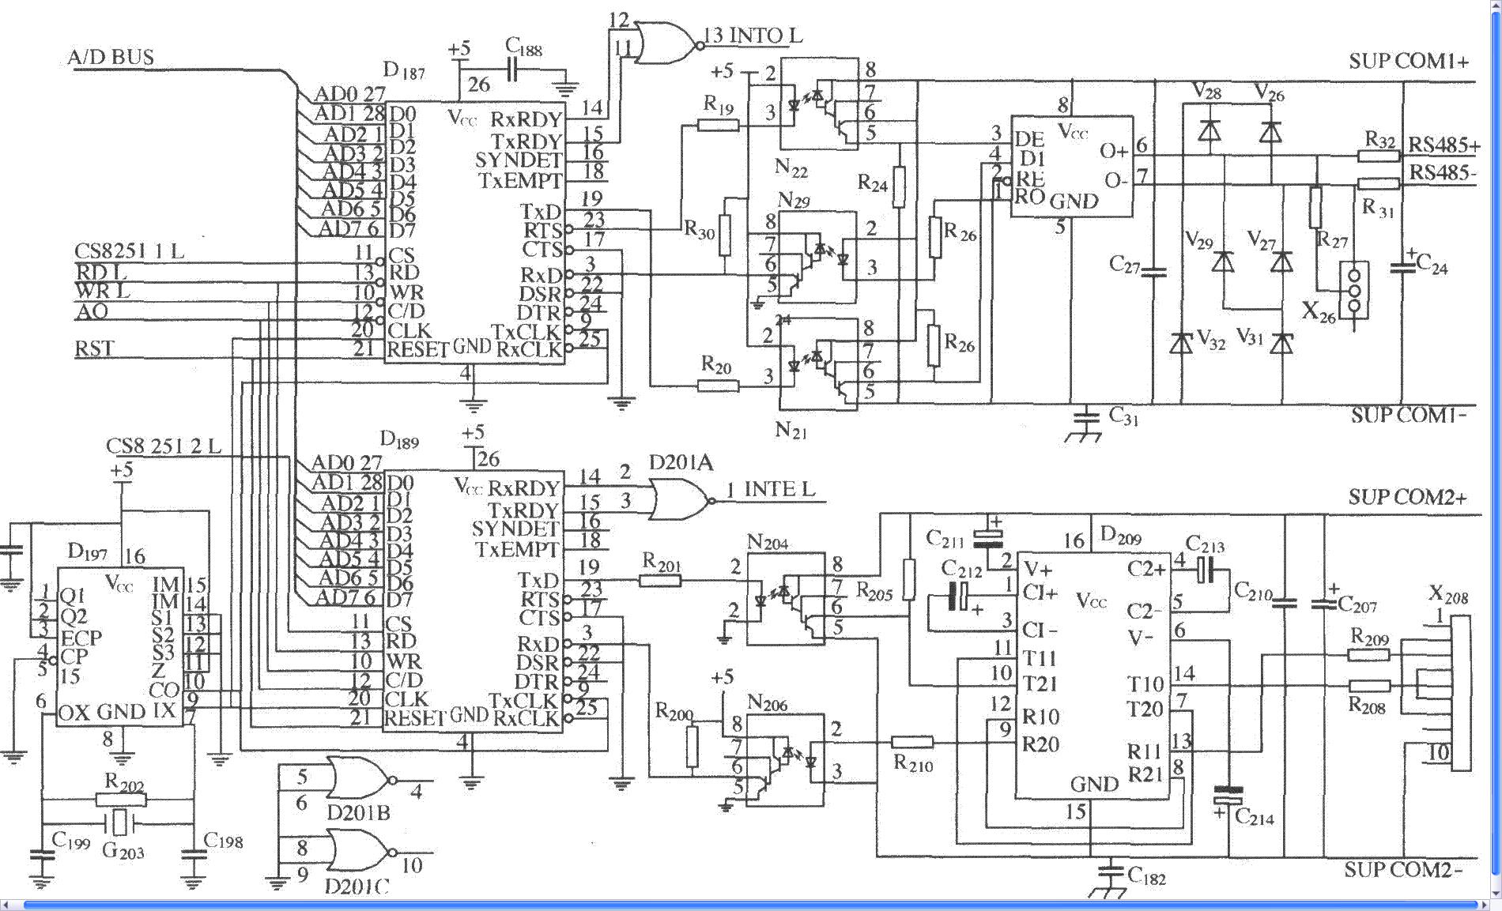Viewport: 1502px width, 911px height.
Task: Click the C213 capacitor label
Action: coord(1206,544)
